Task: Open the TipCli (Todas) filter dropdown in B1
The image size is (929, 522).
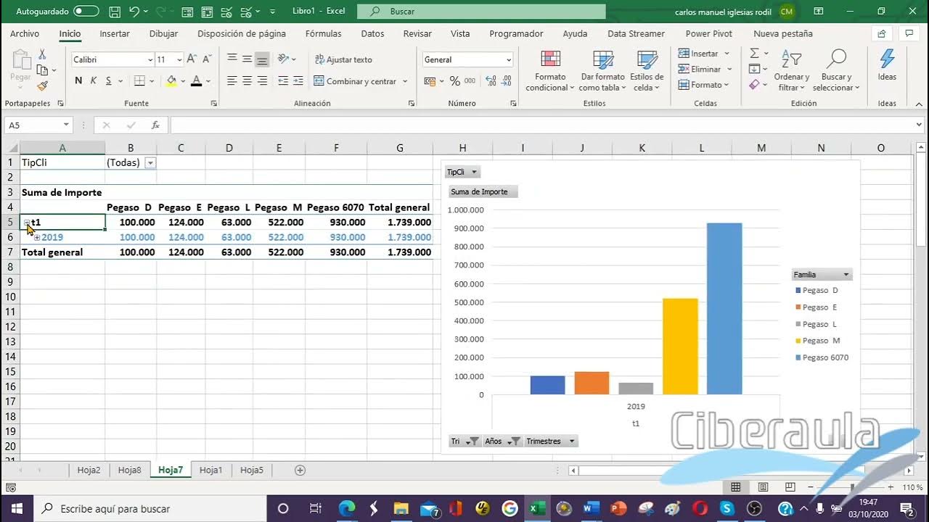Action: [150, 162]
